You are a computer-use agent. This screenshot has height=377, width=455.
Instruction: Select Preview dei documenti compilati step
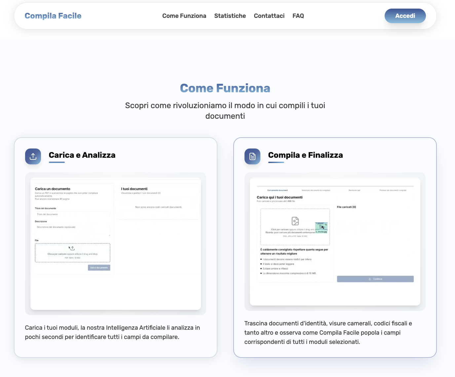tap(393, 190)
